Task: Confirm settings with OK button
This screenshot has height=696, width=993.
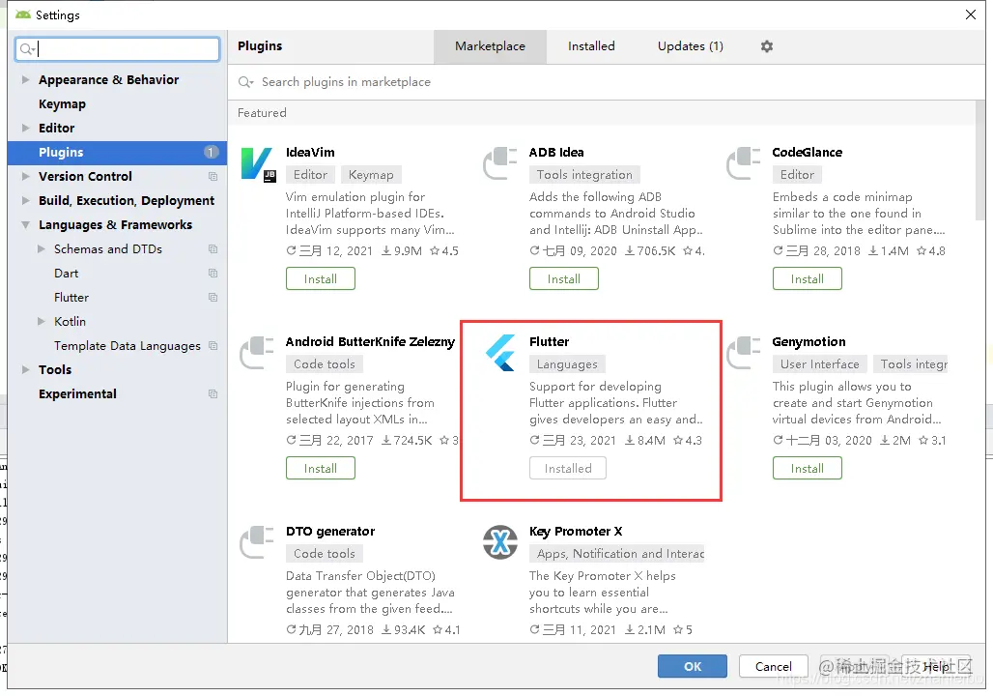Action: 693,666
